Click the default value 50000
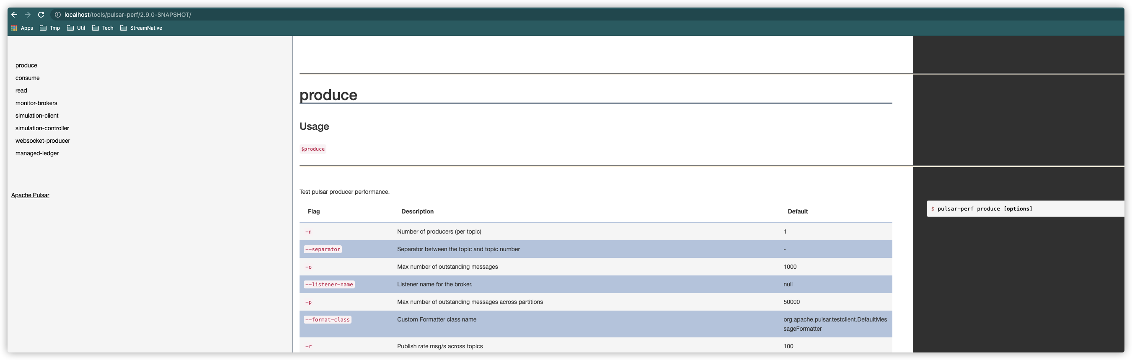Image resolution: width=1132 pixels, height=360 pixels. pyautogui.click(x=791, y=302)
